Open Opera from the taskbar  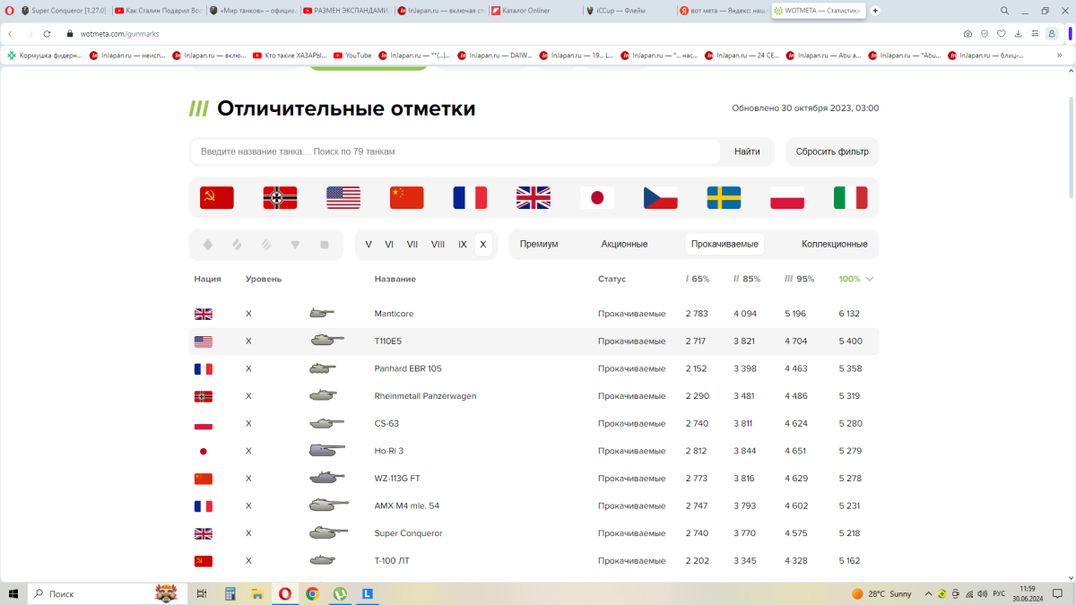pos(284,593)
